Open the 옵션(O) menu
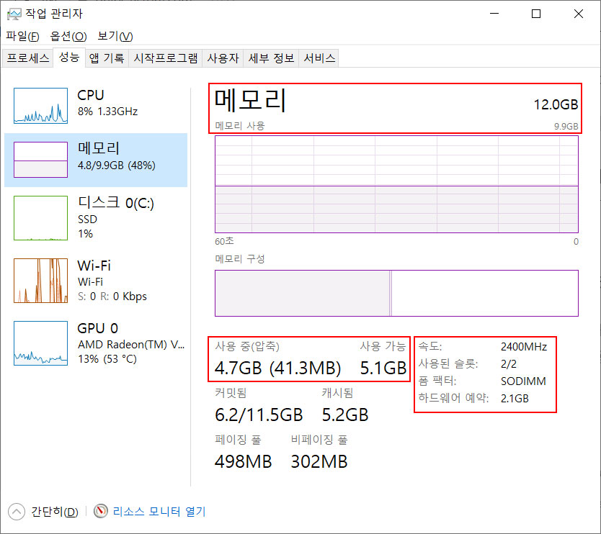The image size is (601, 534). pyautogui.click(x=68, y=37)
